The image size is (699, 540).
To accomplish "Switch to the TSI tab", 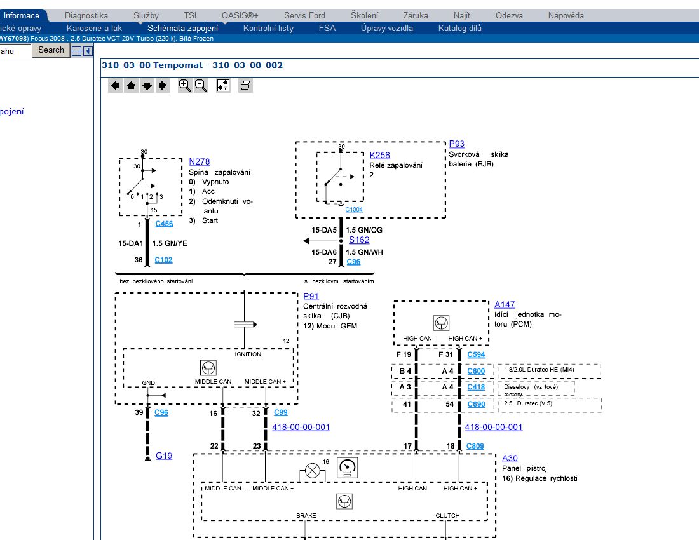I will pyautogui.click(x=190, y=15).
